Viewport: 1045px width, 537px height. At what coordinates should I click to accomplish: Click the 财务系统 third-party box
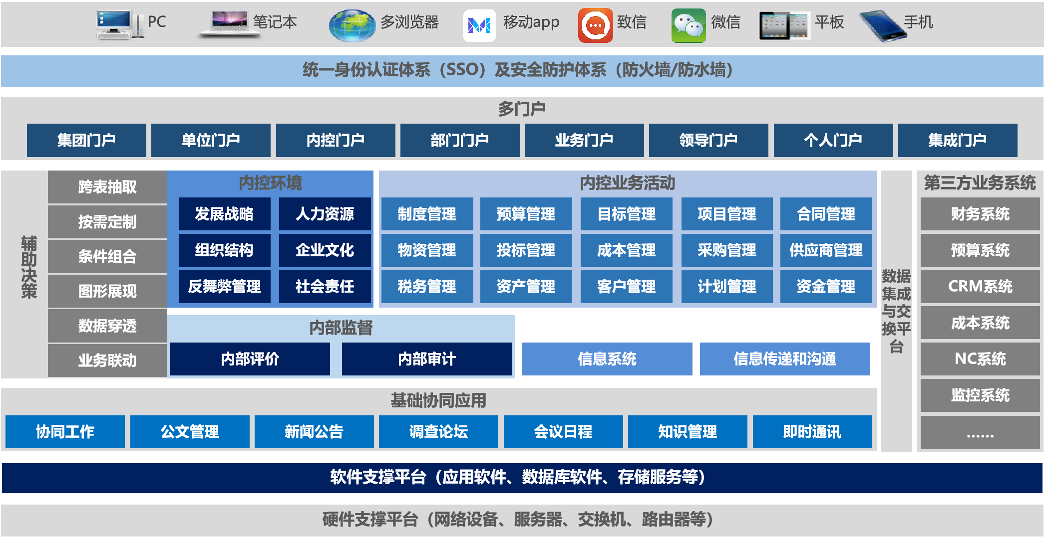[981, 214]
